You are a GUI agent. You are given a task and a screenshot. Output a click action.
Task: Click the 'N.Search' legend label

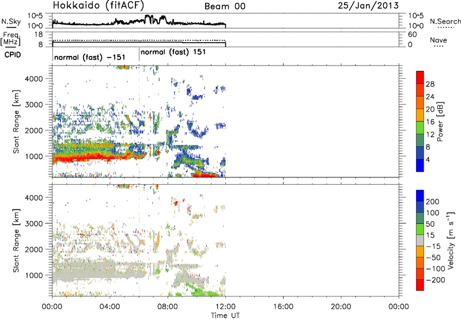click(445, 21)
